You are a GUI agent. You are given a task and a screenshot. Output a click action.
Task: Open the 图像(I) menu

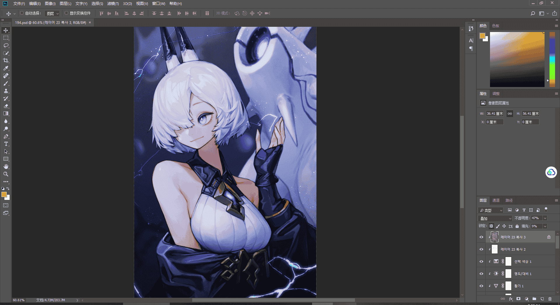pos(50,3)
